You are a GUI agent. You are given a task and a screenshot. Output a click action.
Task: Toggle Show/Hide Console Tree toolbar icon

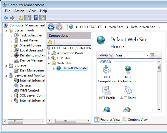point(28,18)
